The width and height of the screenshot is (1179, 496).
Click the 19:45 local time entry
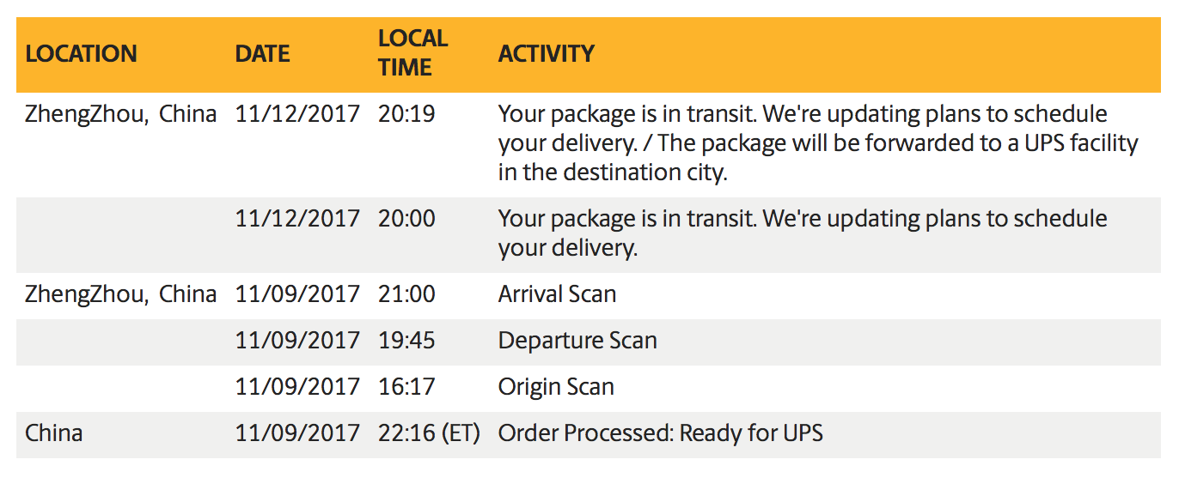tap(406, 341)
